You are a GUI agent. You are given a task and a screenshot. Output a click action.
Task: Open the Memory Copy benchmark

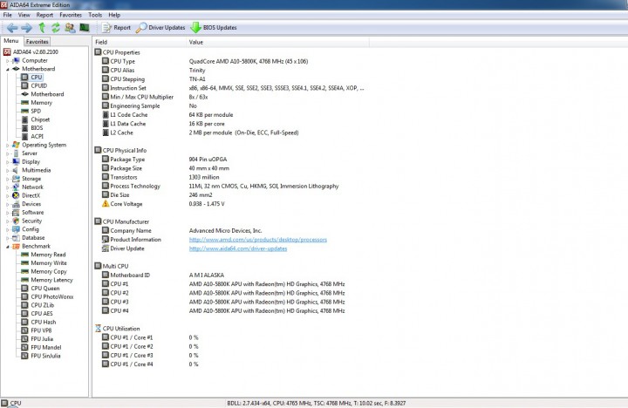click(49, 271)
